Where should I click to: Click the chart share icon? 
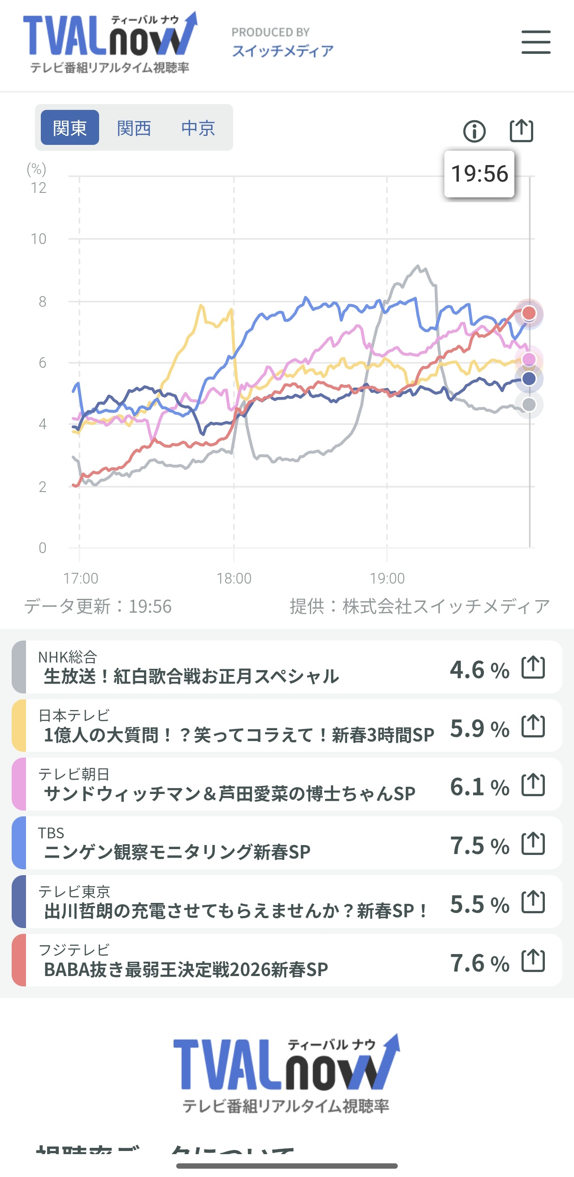coord(521,131)
